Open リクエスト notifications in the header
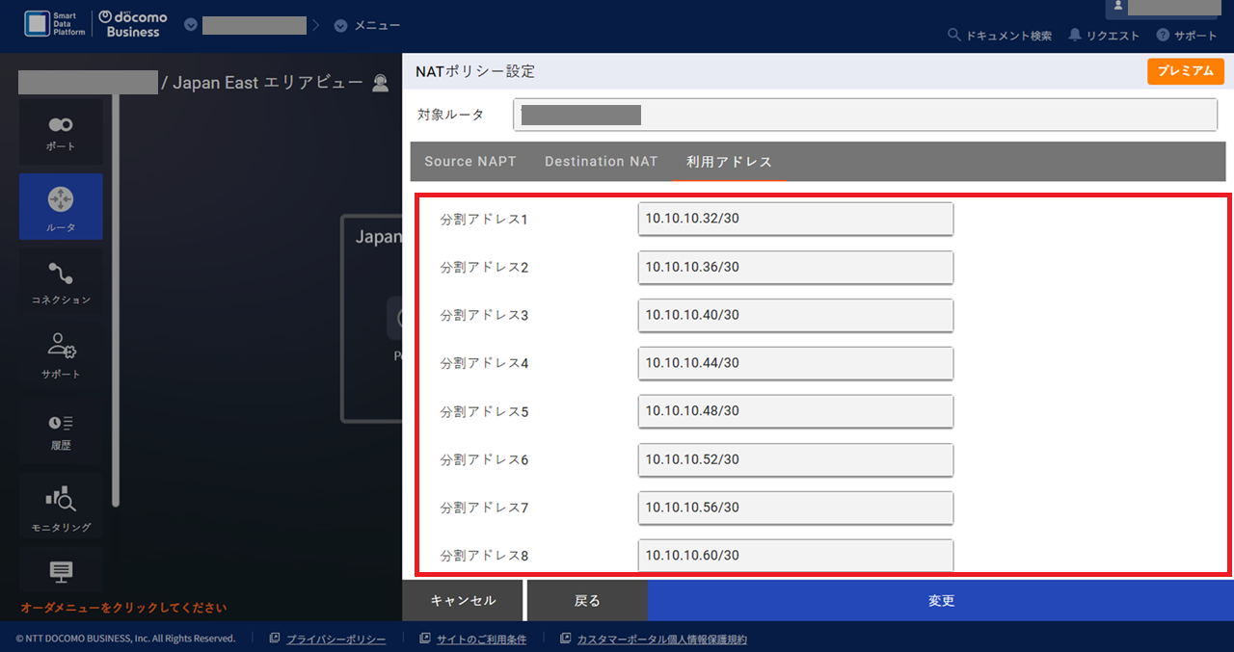 [x=1104, y=36]
